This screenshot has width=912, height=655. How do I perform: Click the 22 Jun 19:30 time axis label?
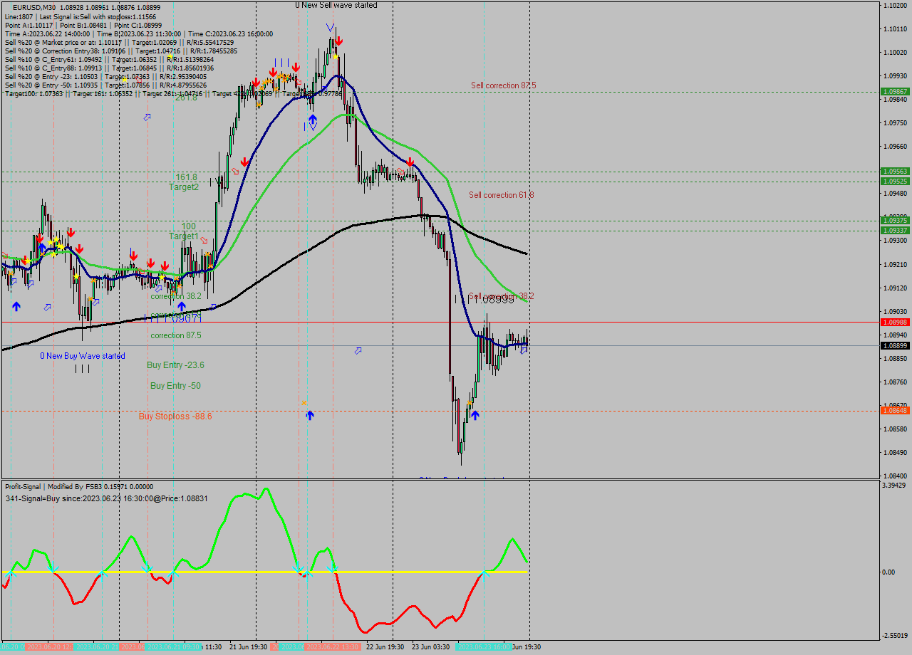click(x=385, y=647)
